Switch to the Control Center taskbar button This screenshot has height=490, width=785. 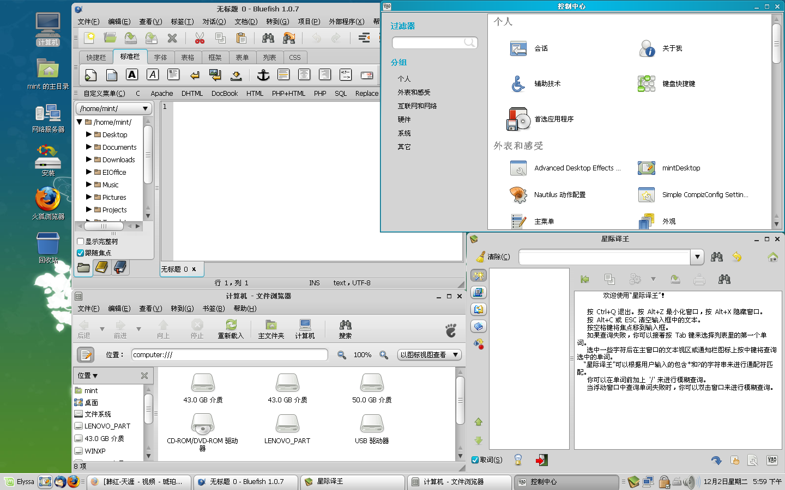click(567, 482)
